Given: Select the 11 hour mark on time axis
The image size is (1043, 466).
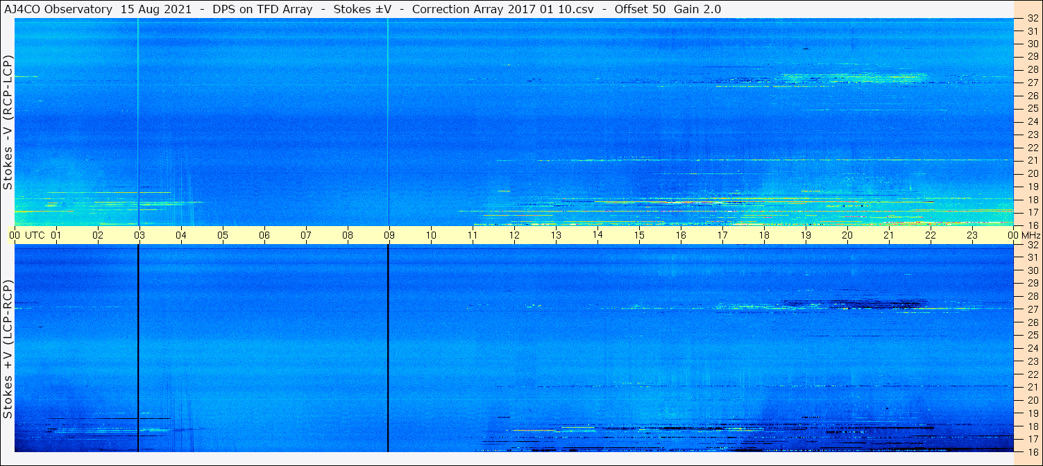Looking at the screenshot, I should coord(473,235).
